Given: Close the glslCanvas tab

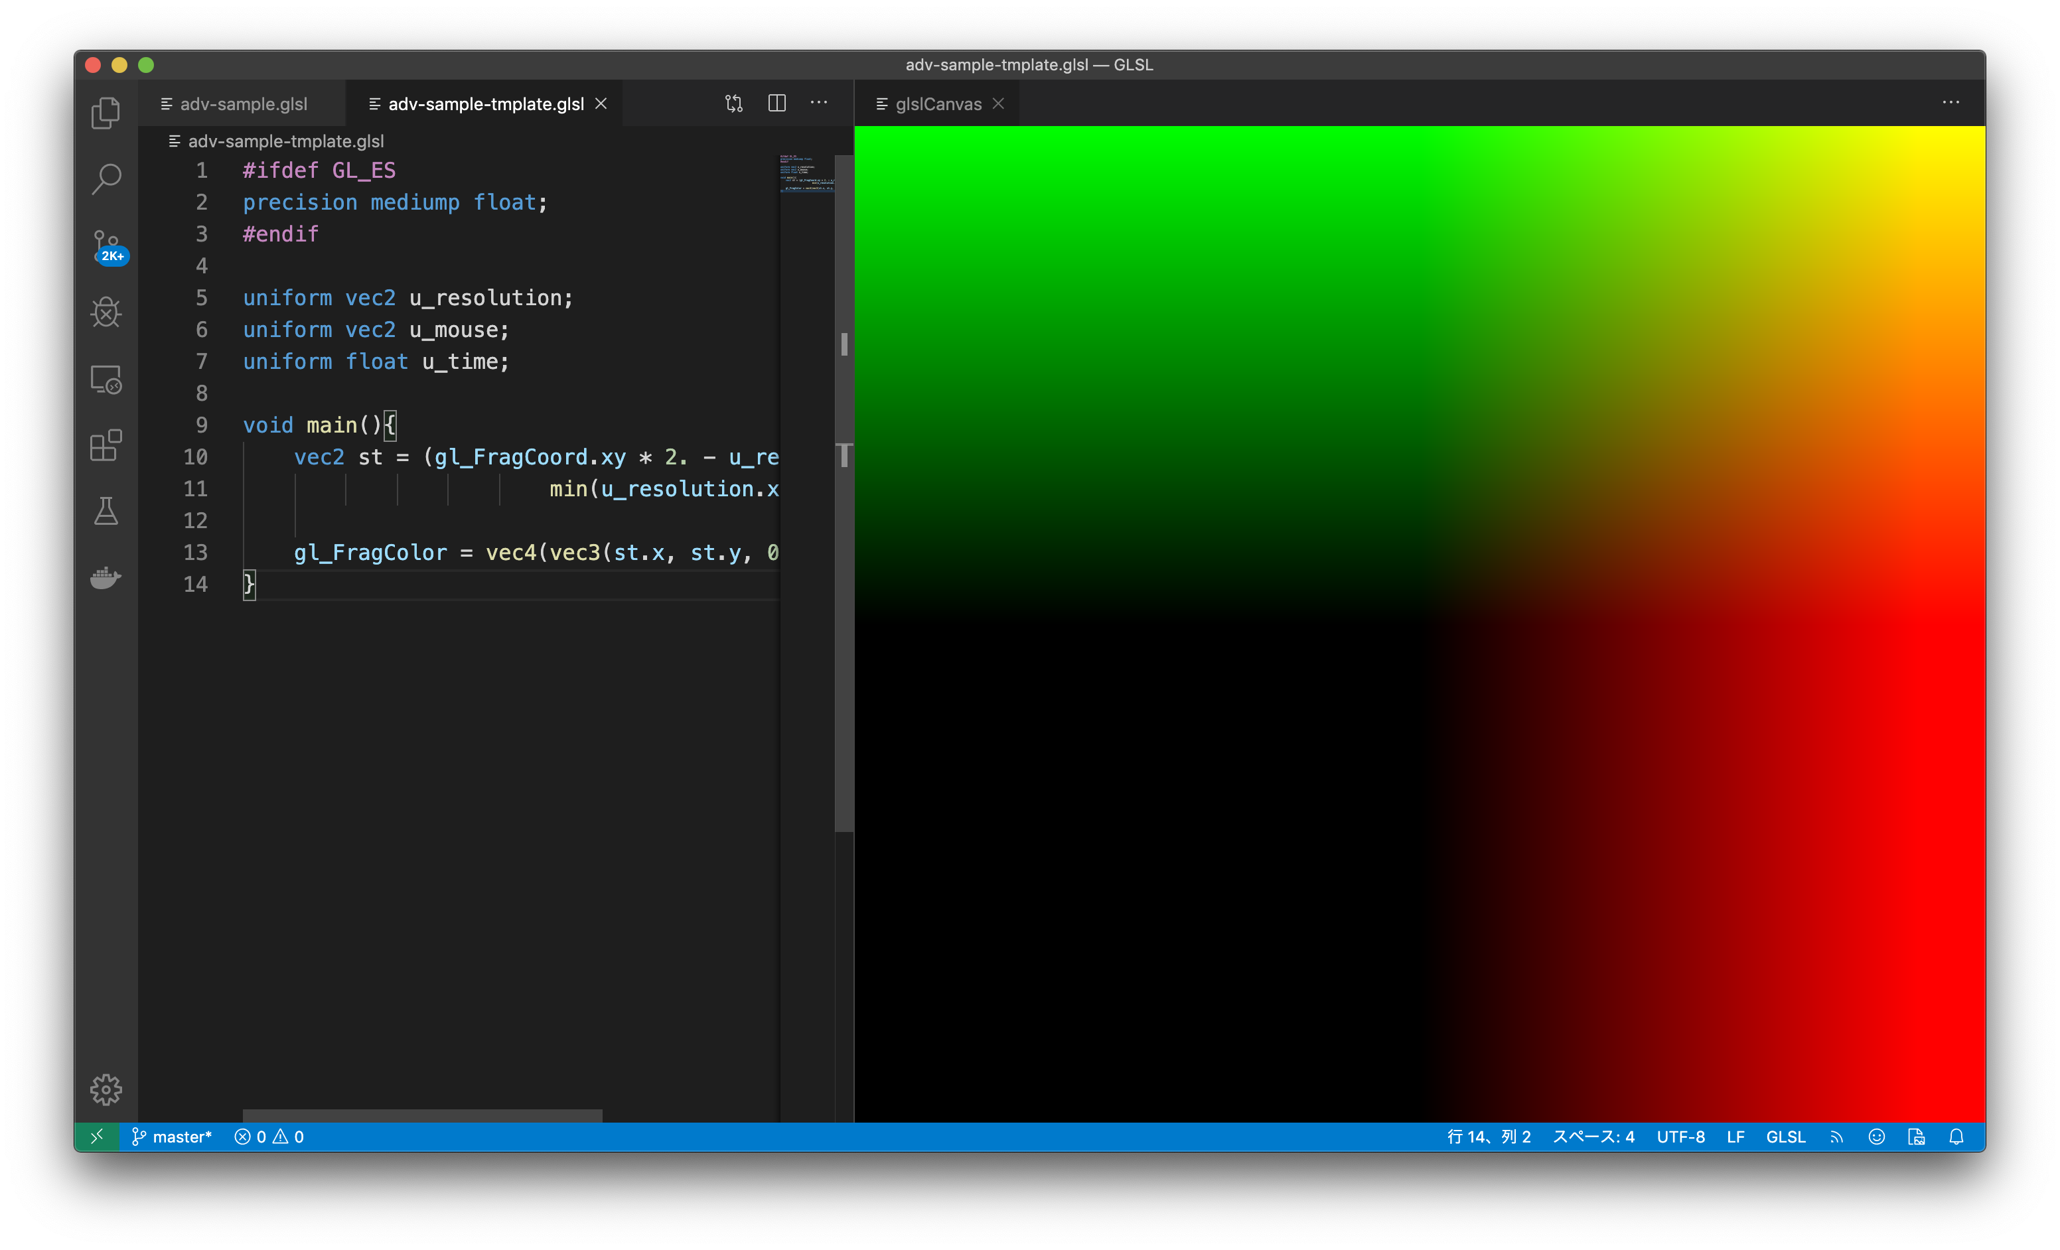Looking at the screenshot, I should click(x=998, y=104).
